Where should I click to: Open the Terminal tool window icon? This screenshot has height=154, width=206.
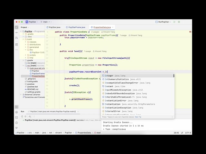(16, 117)
